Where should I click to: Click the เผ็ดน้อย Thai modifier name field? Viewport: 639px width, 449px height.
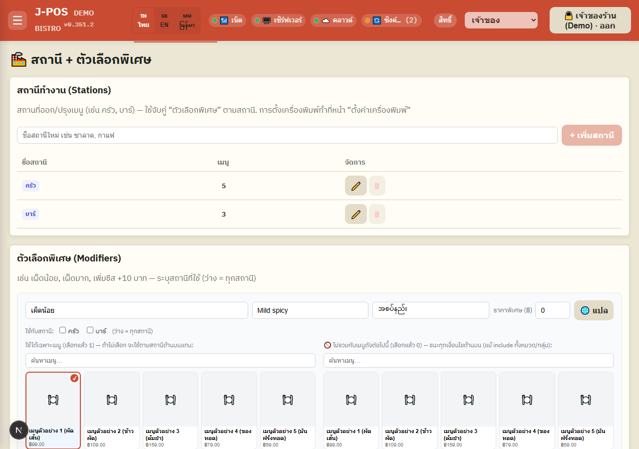pyautogui.click(x=137, y=310)
